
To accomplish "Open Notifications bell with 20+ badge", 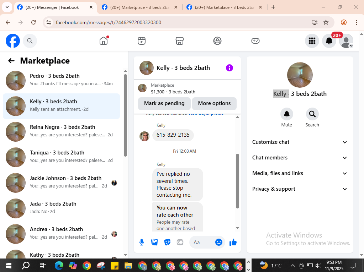I will tap(329, 41).
